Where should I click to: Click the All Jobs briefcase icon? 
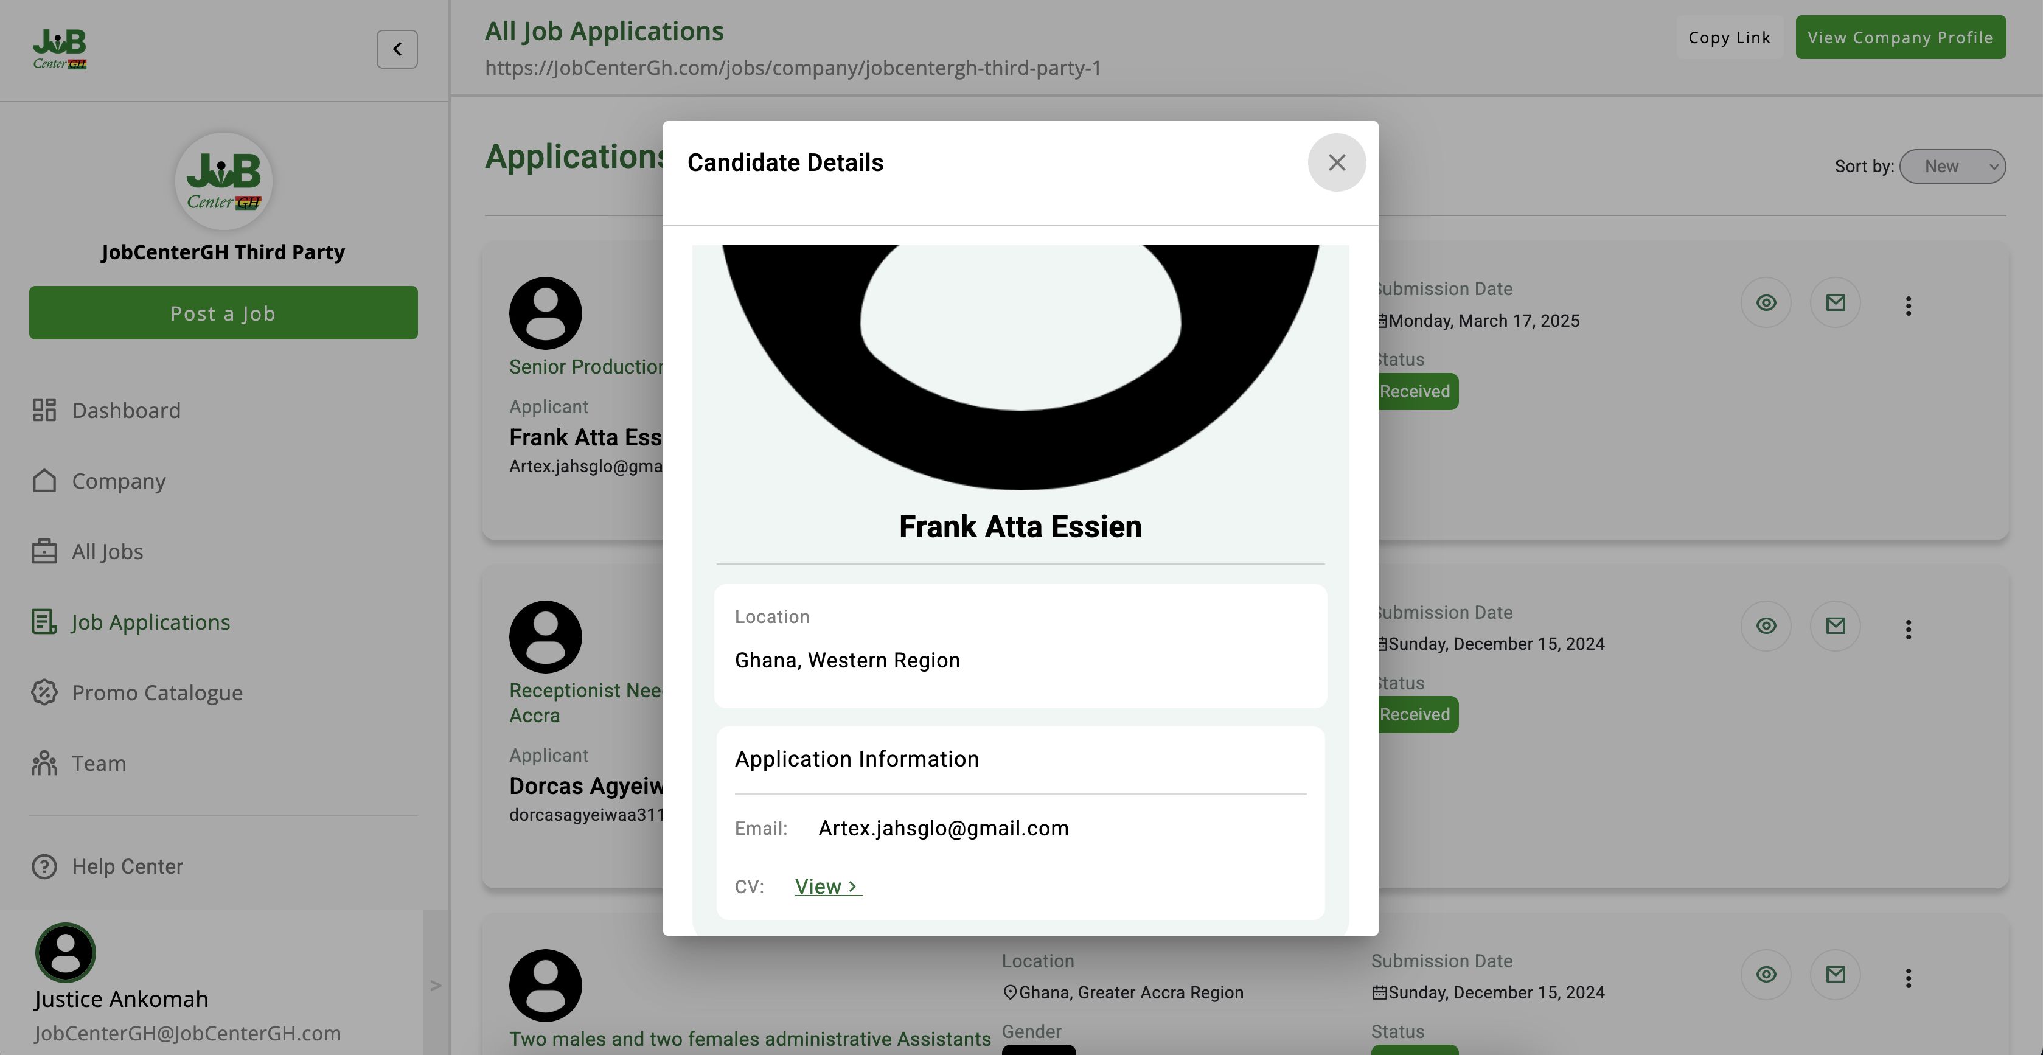[44, 551]
